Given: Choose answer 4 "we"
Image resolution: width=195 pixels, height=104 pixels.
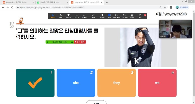Looking at the screenshot, I should click(x=157, y=83).
